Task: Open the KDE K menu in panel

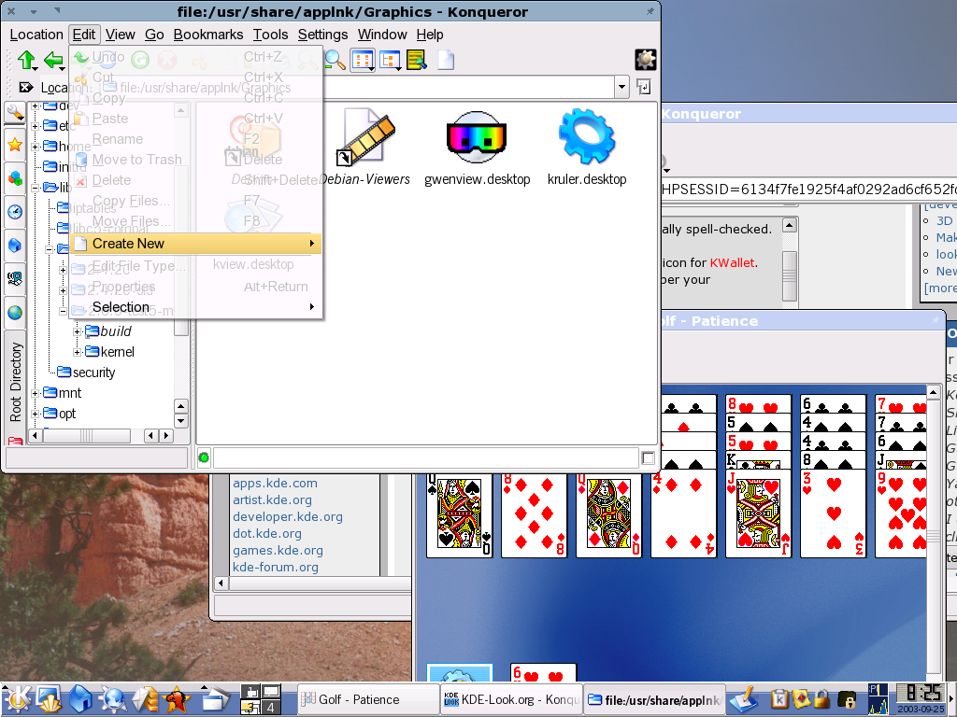Action: click(x=17, y=698)
